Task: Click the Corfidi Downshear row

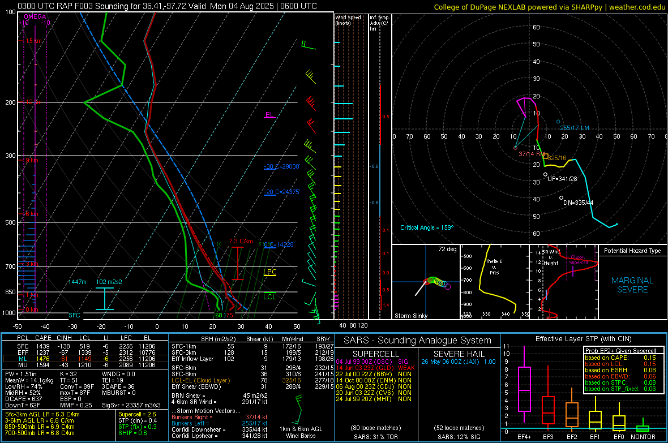Action: (220, 429)
